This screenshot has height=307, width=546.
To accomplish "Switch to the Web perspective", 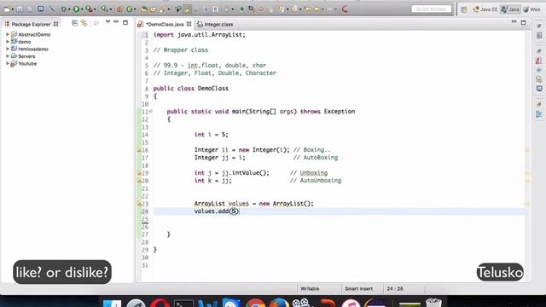I will coord(531,9).
